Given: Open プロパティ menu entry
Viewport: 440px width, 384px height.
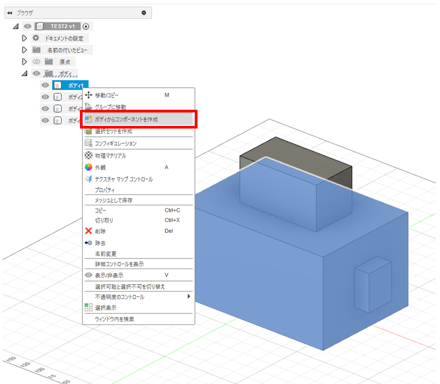Looking at the screenshot, I should (x=138, y=190).
